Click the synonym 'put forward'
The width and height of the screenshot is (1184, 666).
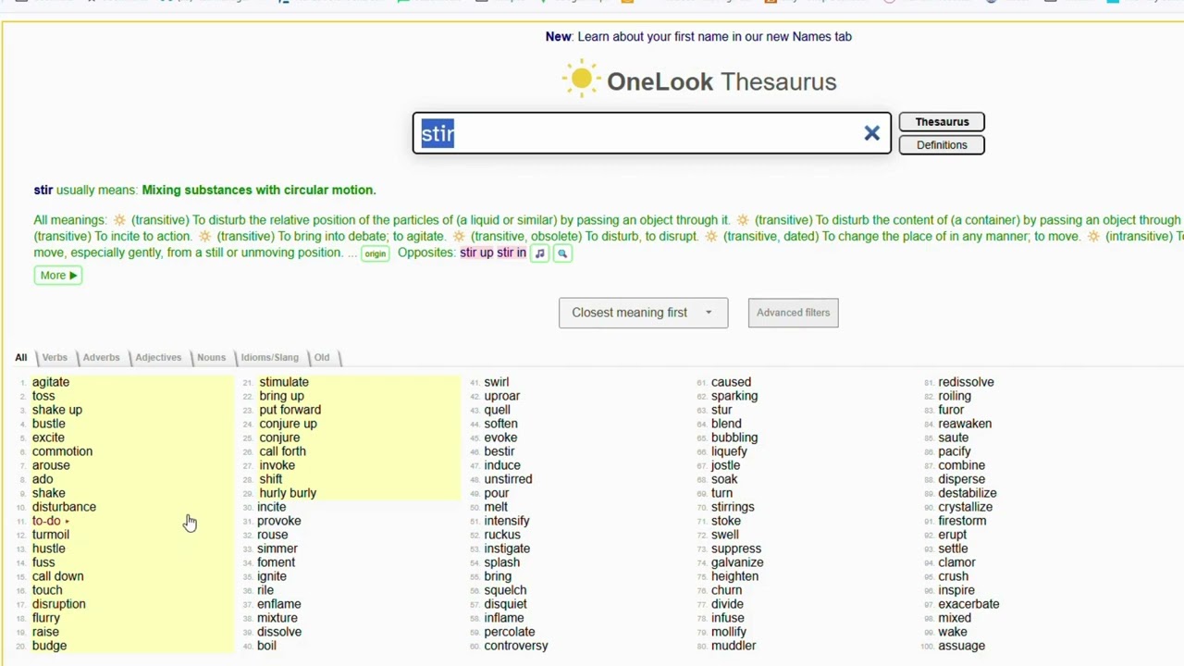290,410
